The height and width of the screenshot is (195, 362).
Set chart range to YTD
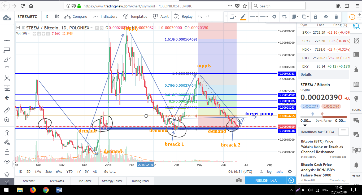coord(69,171)
